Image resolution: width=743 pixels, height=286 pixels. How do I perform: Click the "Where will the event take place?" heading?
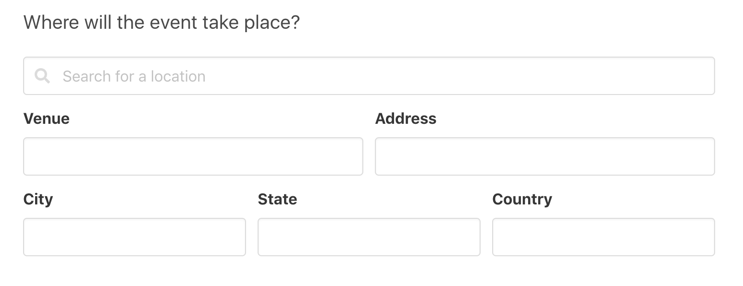[x=162, y=23]
